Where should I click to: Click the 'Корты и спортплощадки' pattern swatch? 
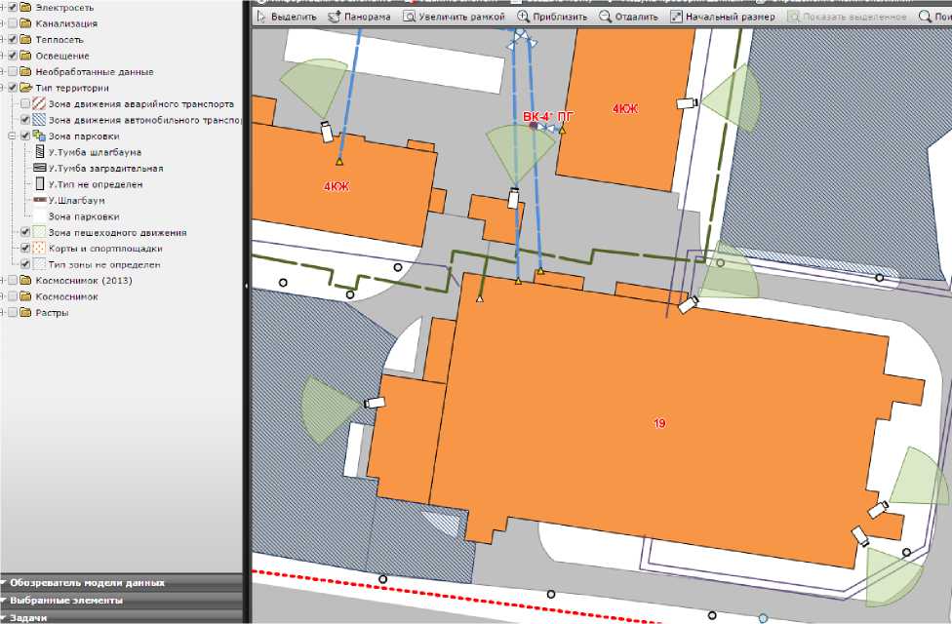pos(40,249)
